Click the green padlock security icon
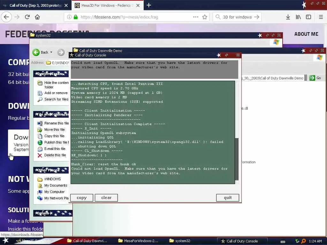This screenshot has height=245, width=327. 76,17
